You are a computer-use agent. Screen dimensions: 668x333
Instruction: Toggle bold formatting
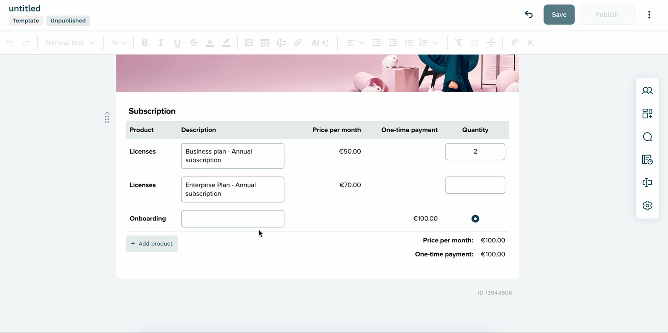[x=145, y=42]
